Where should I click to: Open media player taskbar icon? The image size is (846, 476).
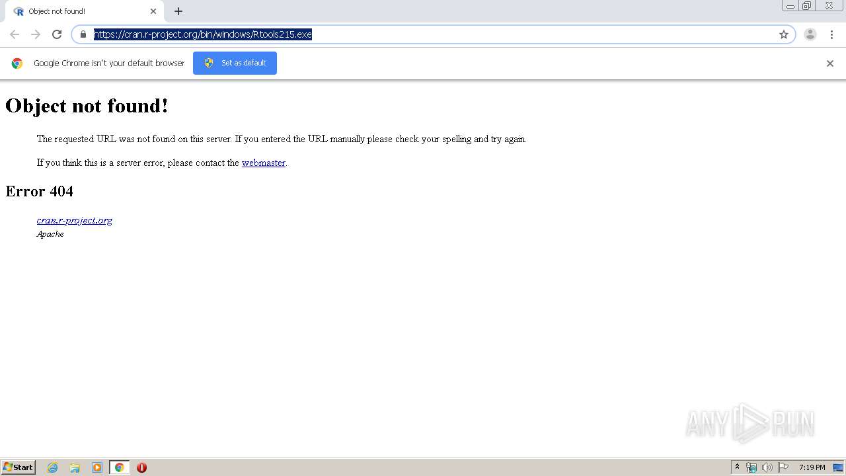[x=97, y=467]
